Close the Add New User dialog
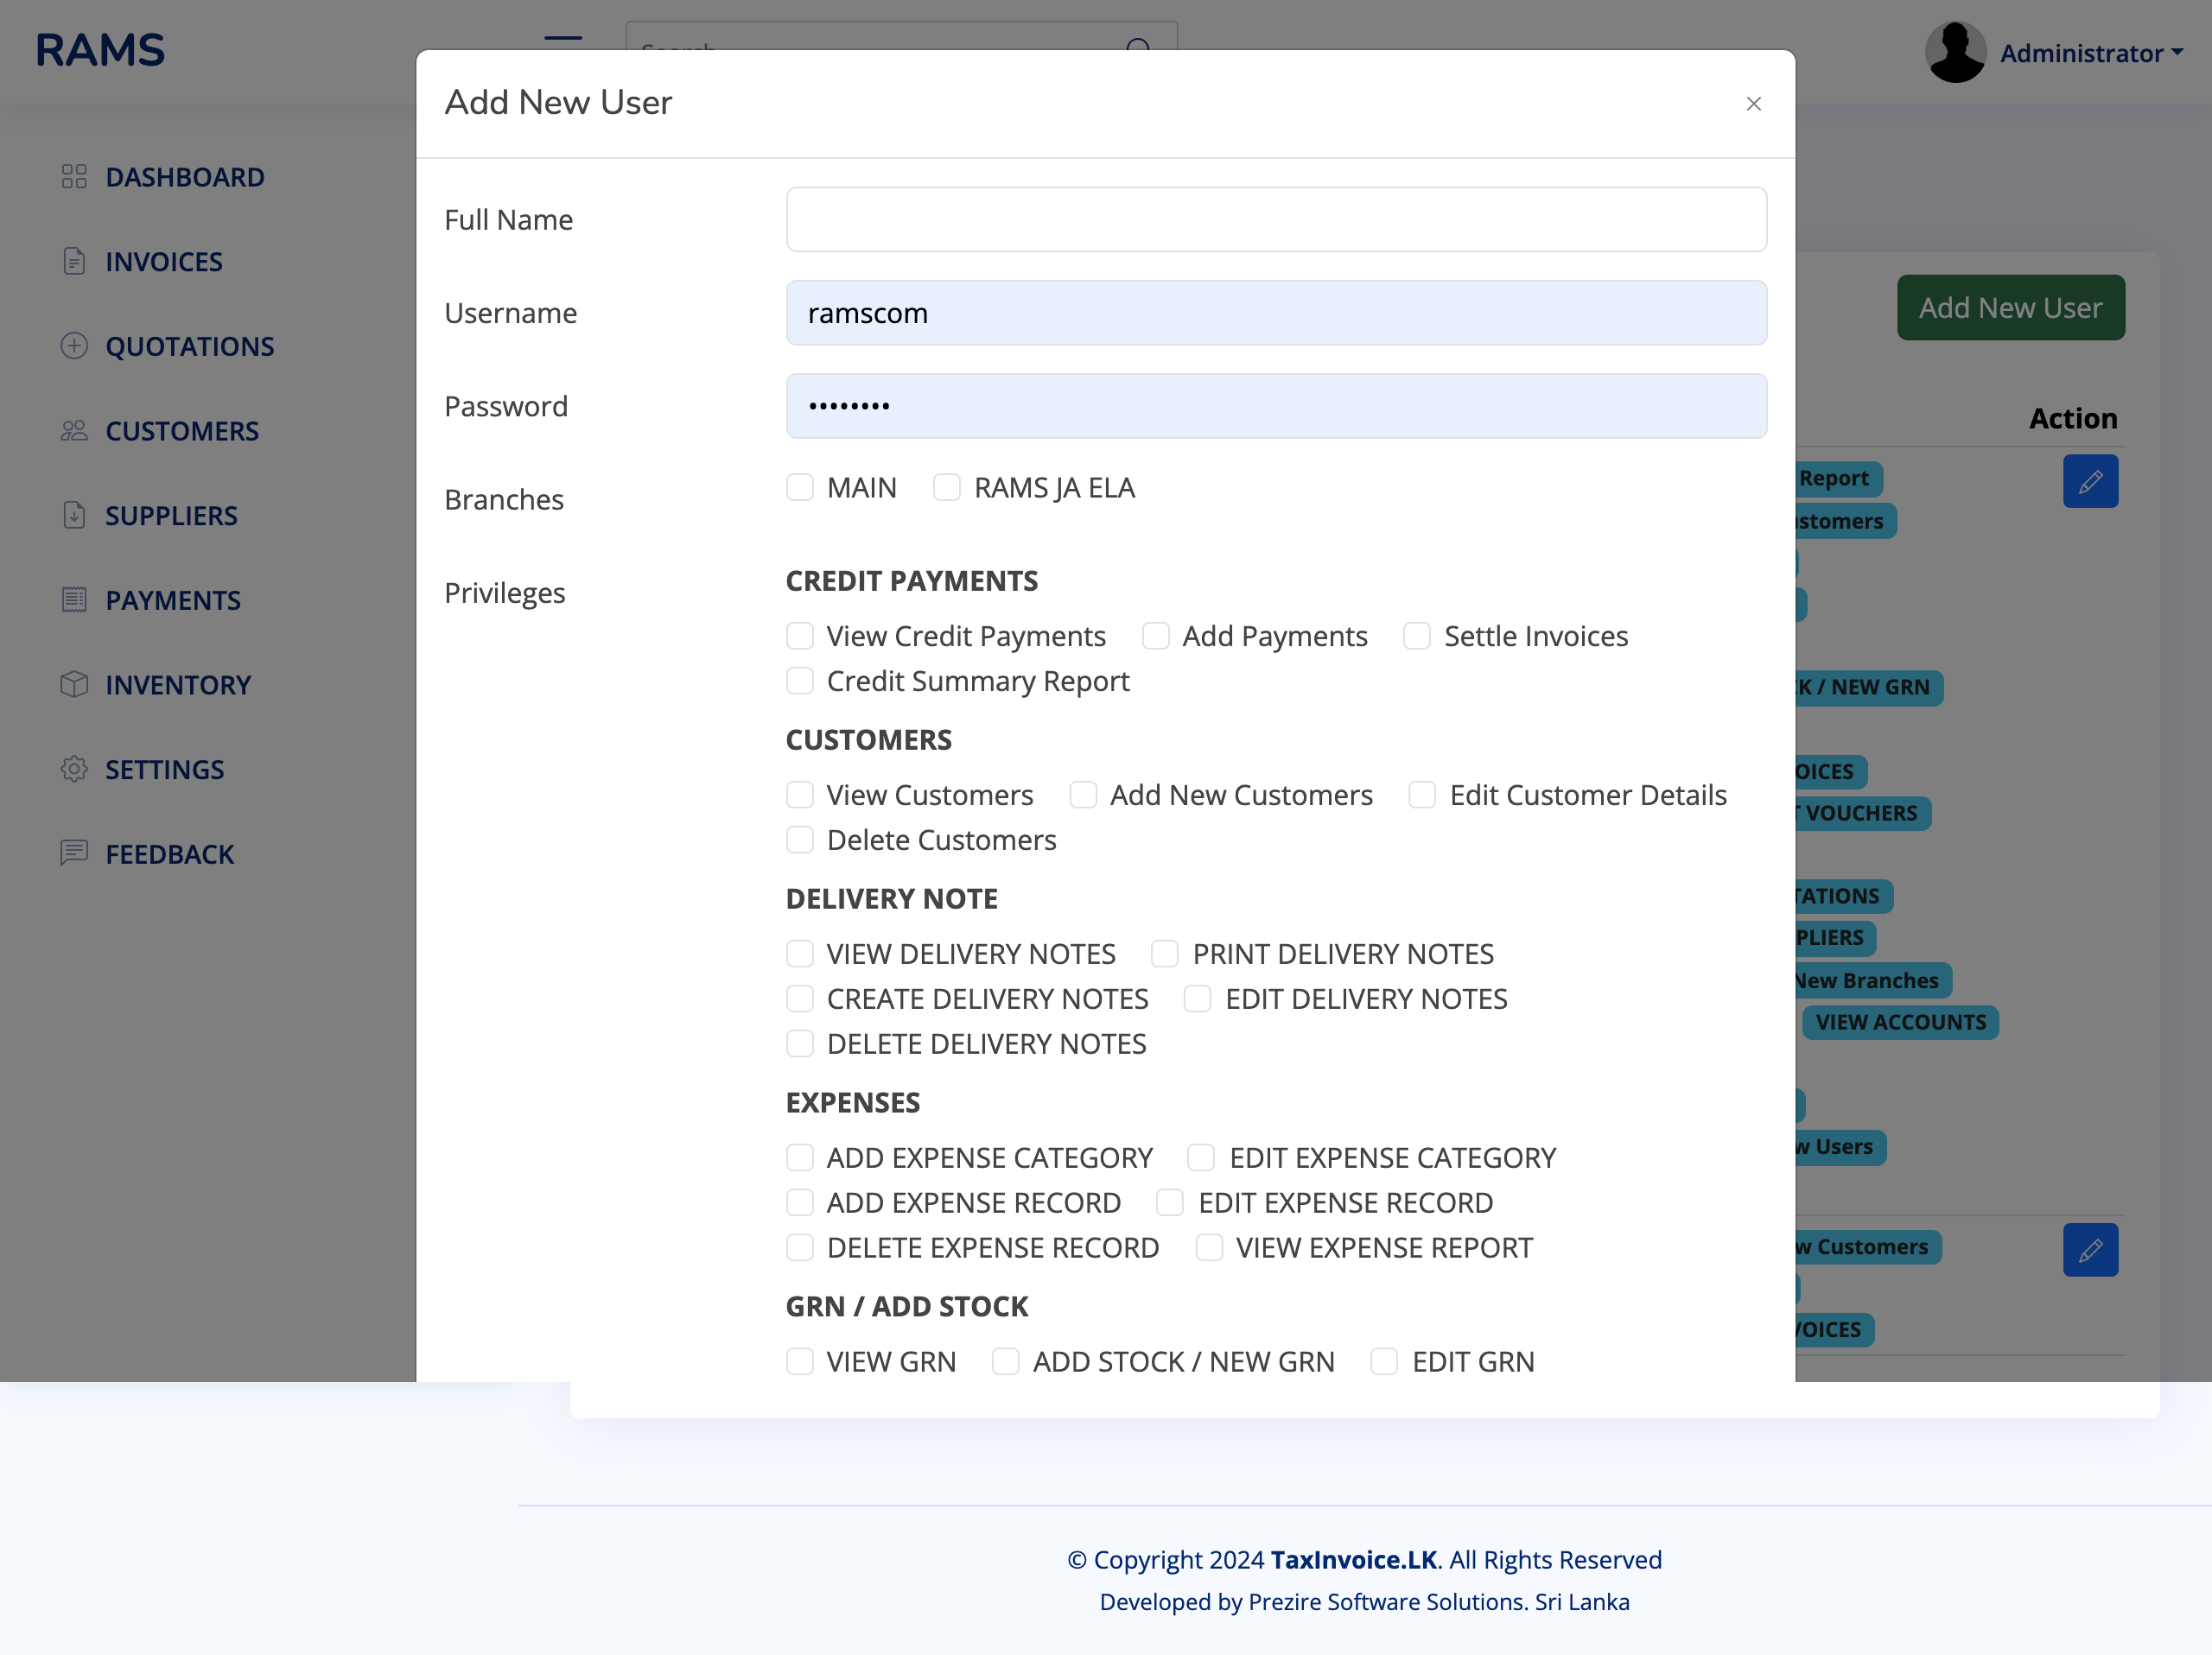 pos(1753,104)
